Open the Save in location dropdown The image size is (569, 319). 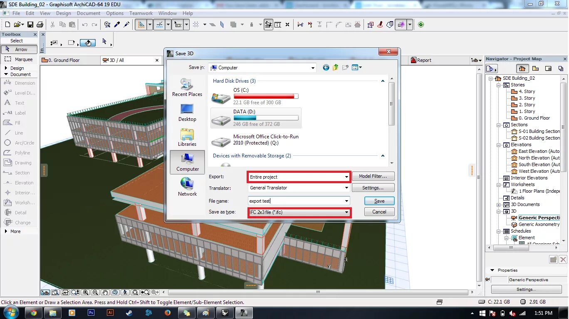point(262,68)
